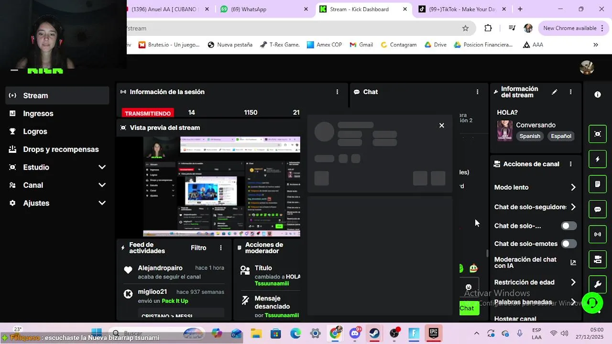The width and height of the screenshot is (612, 344).
Task: Click the microphone icon in system tray
Action: click(x=520, y=333)
